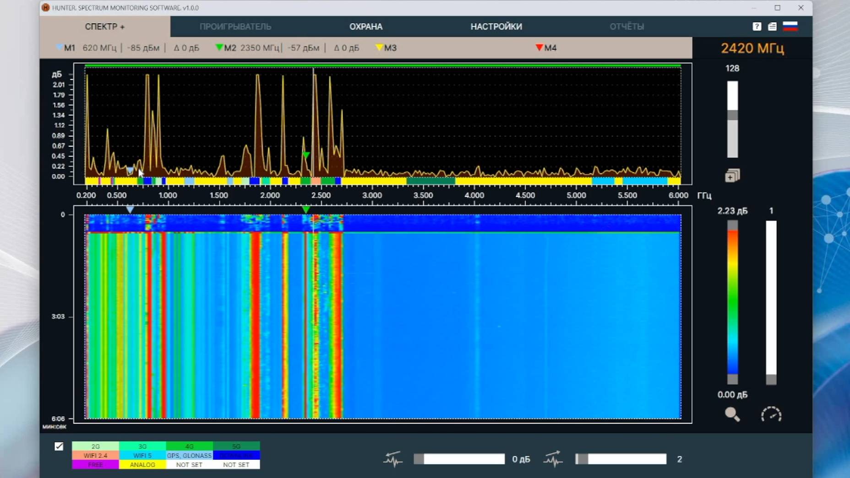
Task: Click the ANALOG yellow color swatch
Action: pyautogui.click(x=142, y=465)
